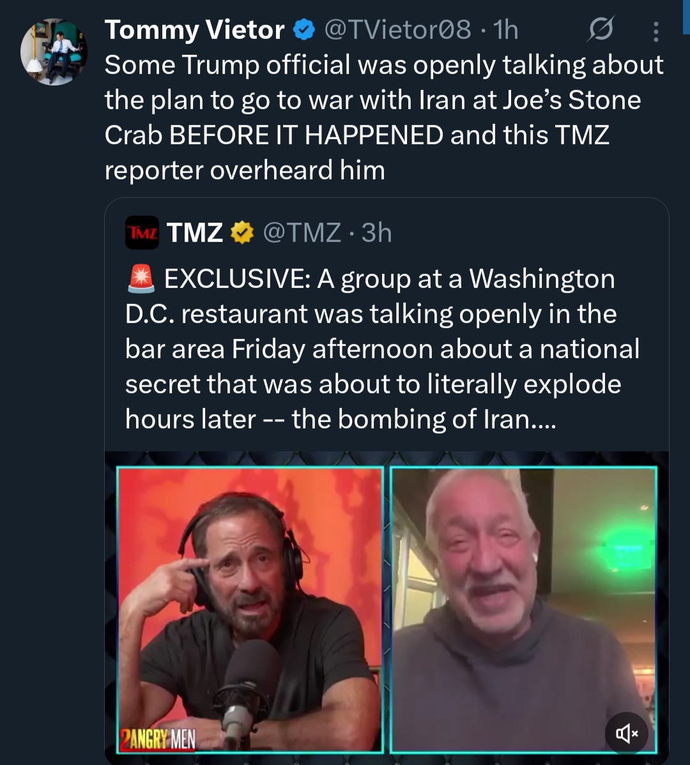Tap the right video panel with green light
Image resolution: width=690 pixels, height=765 pixels.
coord(523,610)
